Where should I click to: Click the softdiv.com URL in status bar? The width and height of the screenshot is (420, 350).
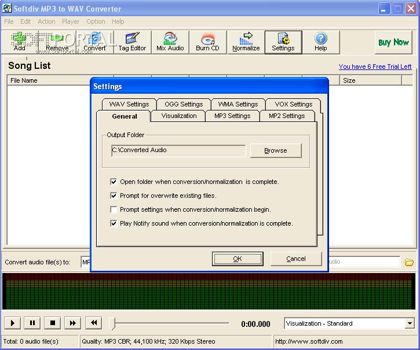(x=309, y=341)
